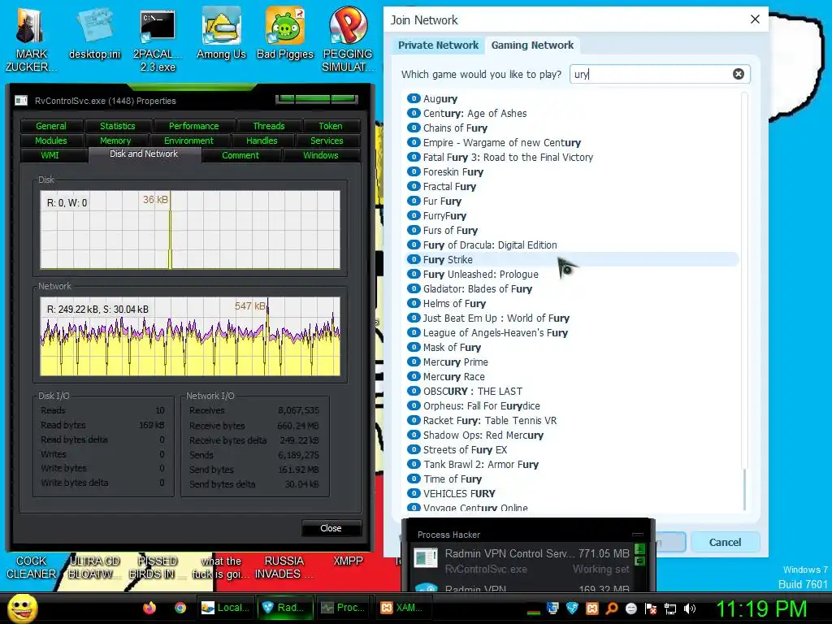This screenshot has width=832, height=624.
Task: Switch to the Private Network tab
Action: pos(438,45)
